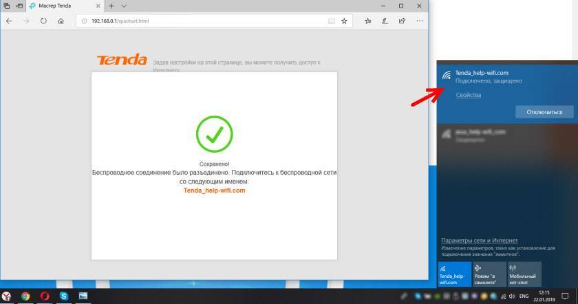This screenshot has width=578, height=304.
Task: Refresh the Tenda quickset page
Action: coord(43,21)
